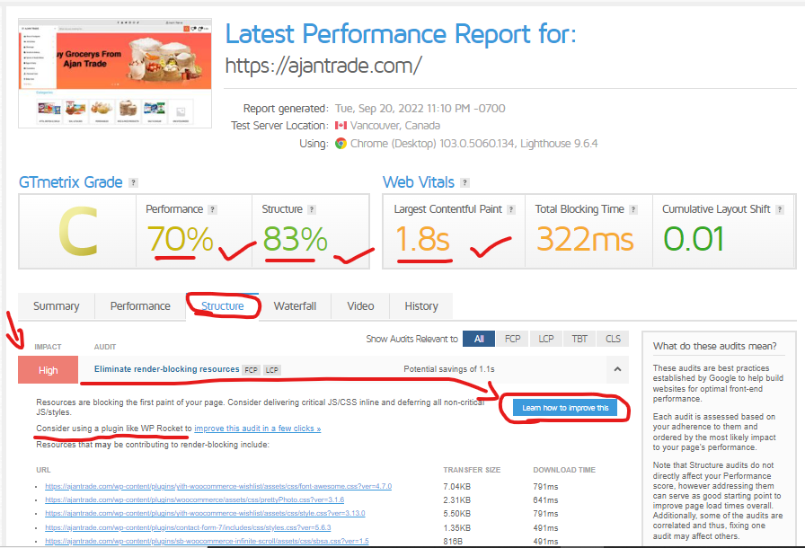The height and width of the screenshot is (548, 805).
Task: Click the 7.04KB transfer size cell
Action: point(457,487)
